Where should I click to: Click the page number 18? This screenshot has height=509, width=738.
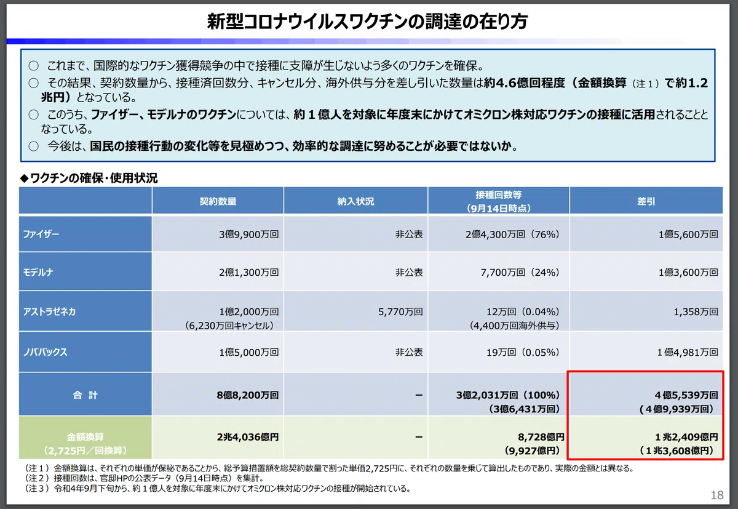click(716, 495)
